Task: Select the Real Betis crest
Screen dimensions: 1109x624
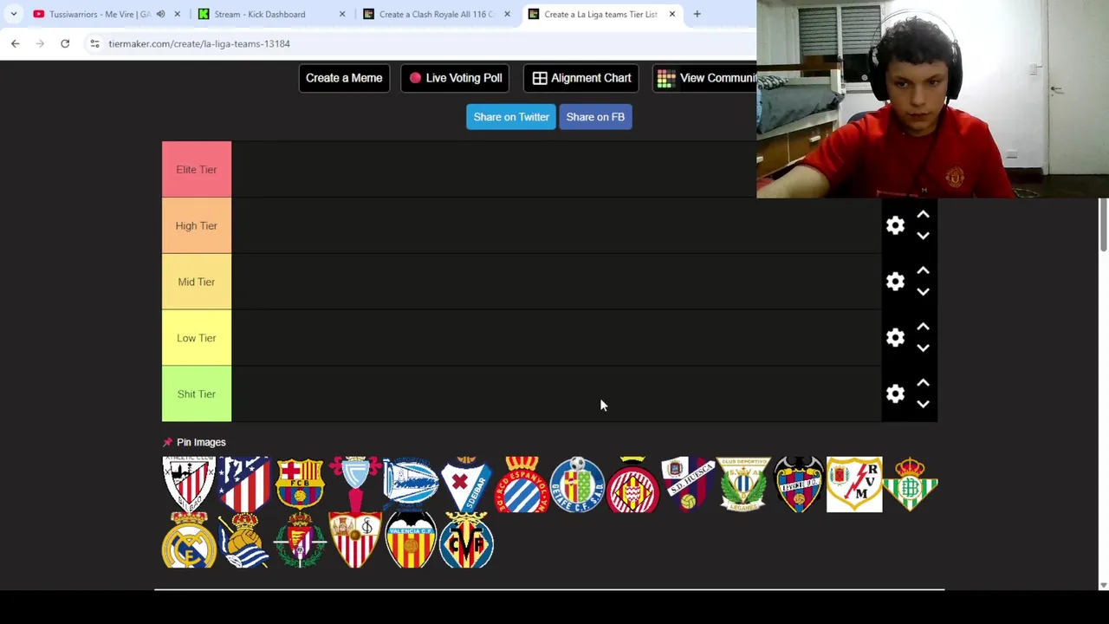Action: point(910,484)
